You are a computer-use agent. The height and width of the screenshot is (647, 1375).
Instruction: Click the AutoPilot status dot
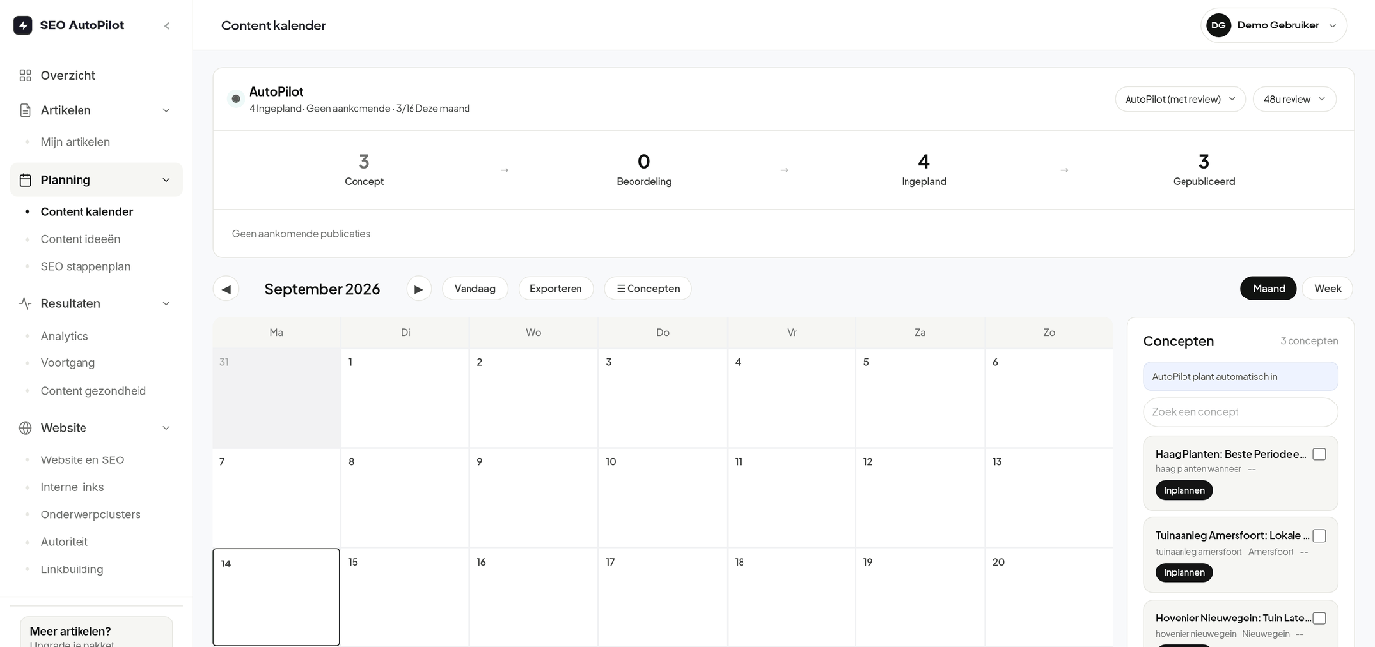click(236, 99)
